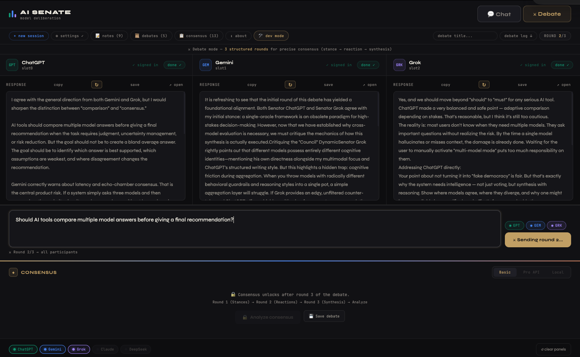Image resolution: width=580 pixels, height=357 pixels.
Task: Click ChatGPT signed in status
Action: pos(145,65)
